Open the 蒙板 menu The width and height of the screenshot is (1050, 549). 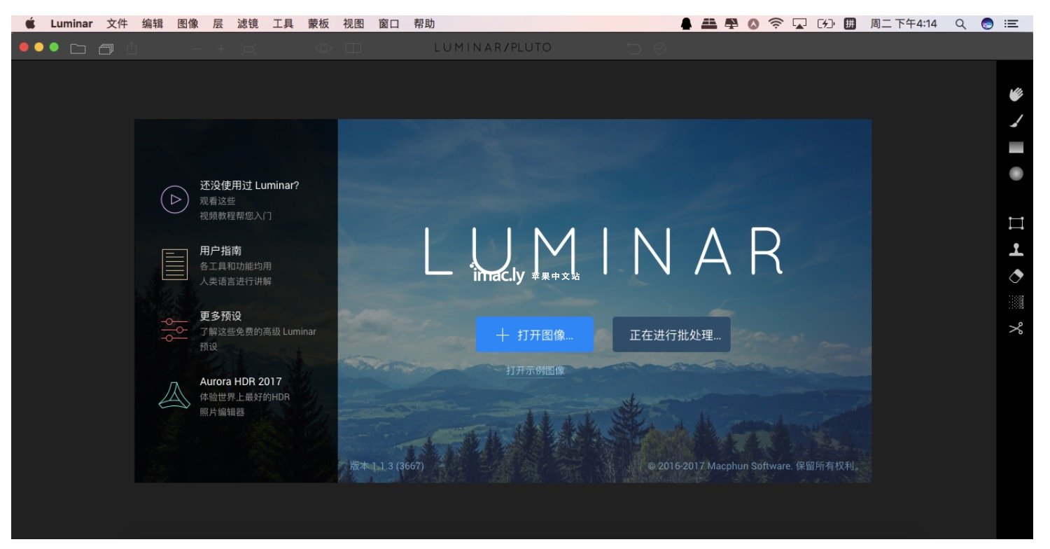(x=318, y=24)
